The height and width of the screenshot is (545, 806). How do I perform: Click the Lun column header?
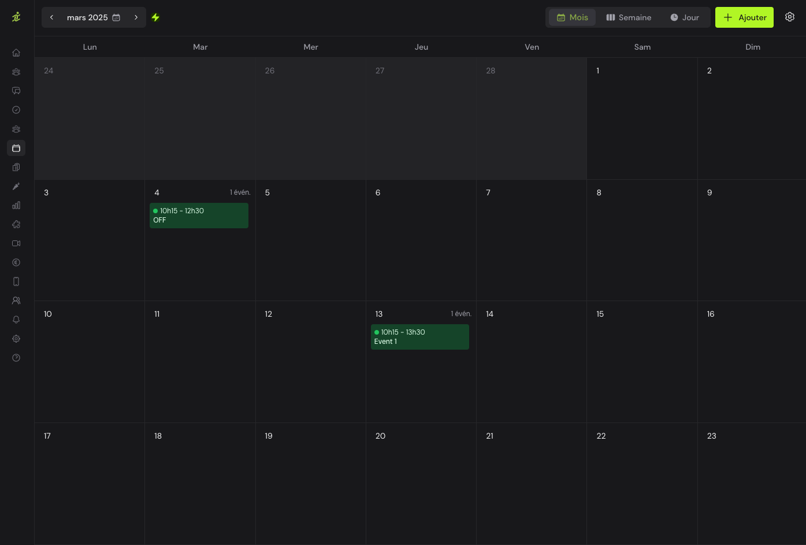click(x=90, y=47)
